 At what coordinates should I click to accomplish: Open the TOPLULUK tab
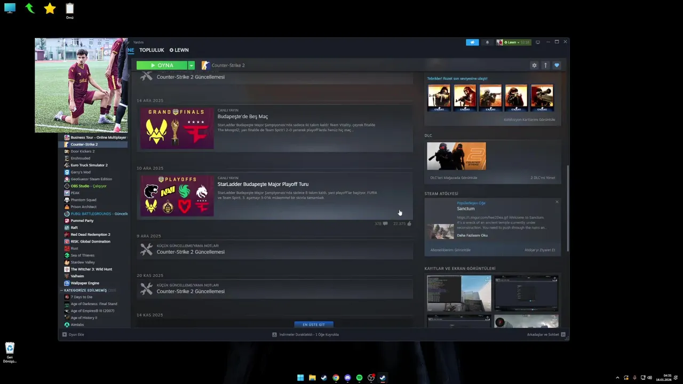click(152, 50)
